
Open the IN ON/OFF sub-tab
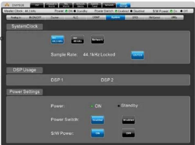pyautogui.click(x=35, y=18)
